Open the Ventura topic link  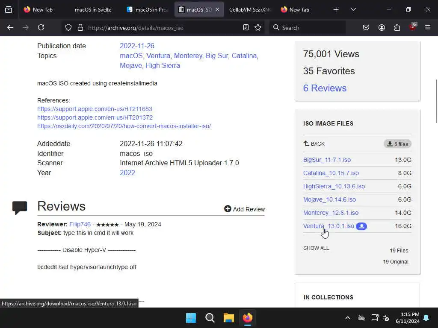[x=158, y=56]
